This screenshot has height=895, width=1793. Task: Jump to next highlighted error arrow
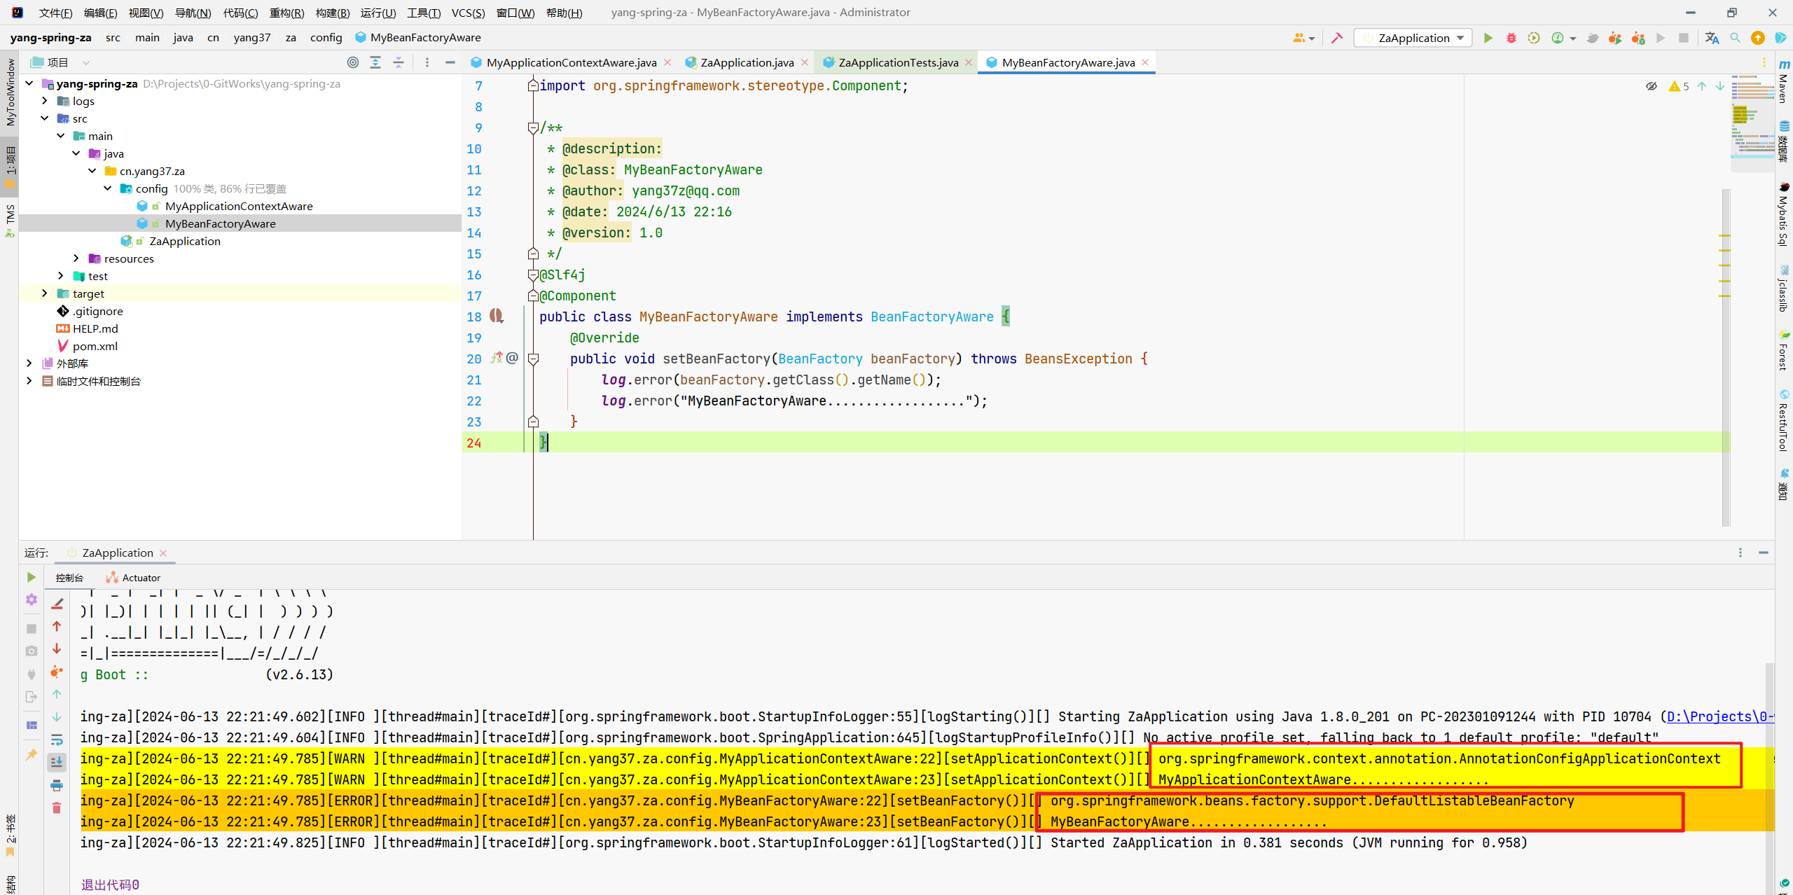[1720, 86]
